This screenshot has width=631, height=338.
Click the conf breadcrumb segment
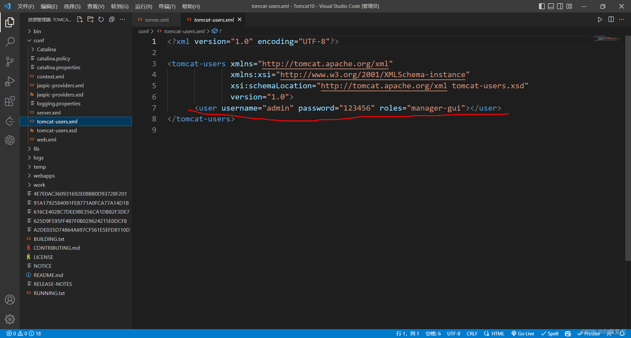tap(144, 31)
